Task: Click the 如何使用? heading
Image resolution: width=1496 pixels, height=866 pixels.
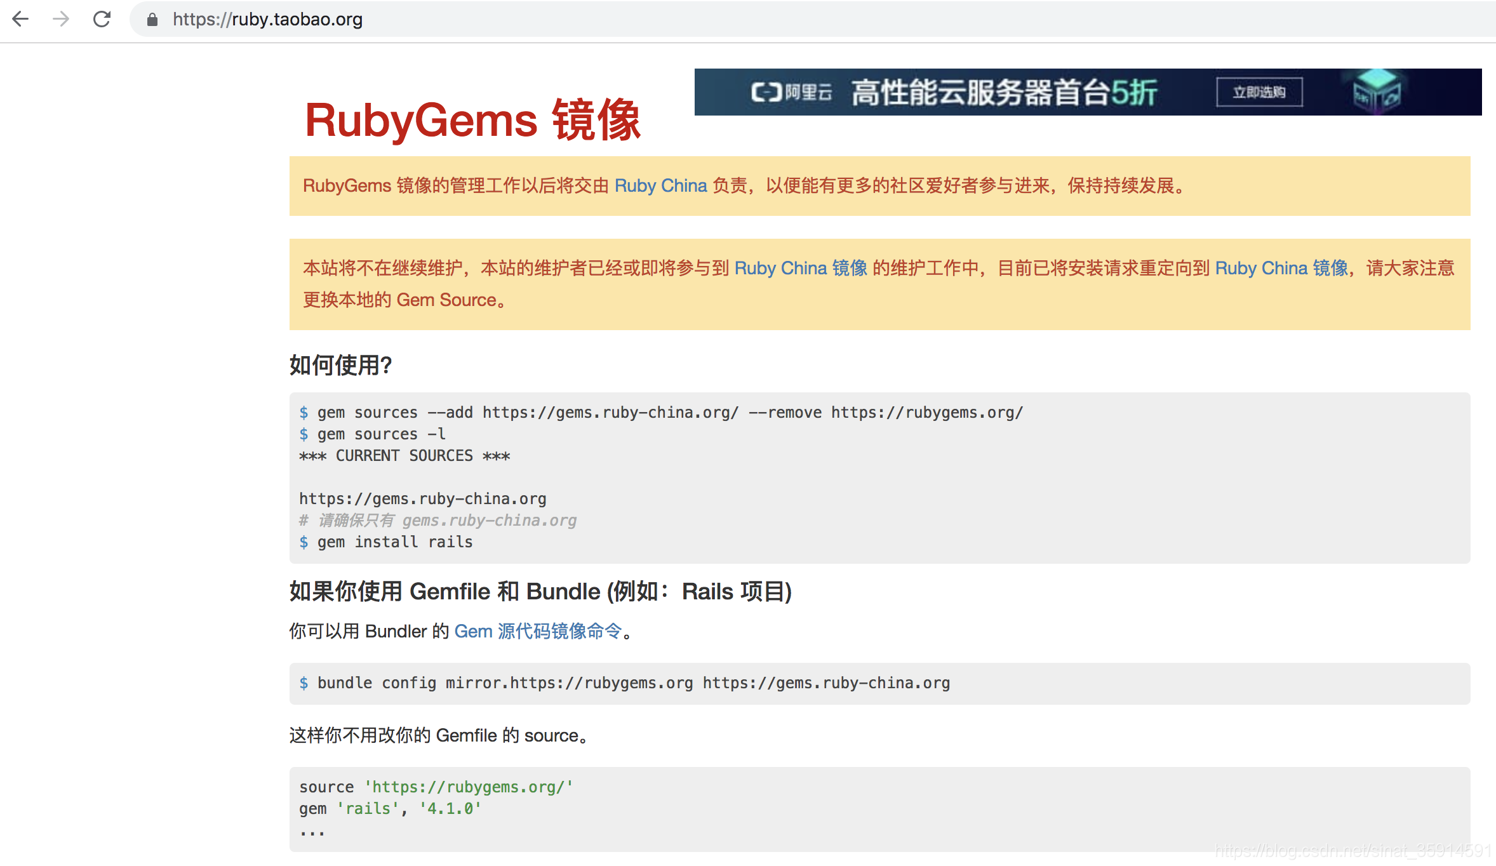Action: coord(341,365)
